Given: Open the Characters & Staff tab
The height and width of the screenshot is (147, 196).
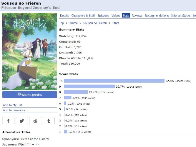Looking at the screenshot, I should pos(83,16).
